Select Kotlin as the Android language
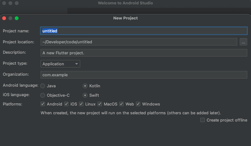 coord(85,86)
